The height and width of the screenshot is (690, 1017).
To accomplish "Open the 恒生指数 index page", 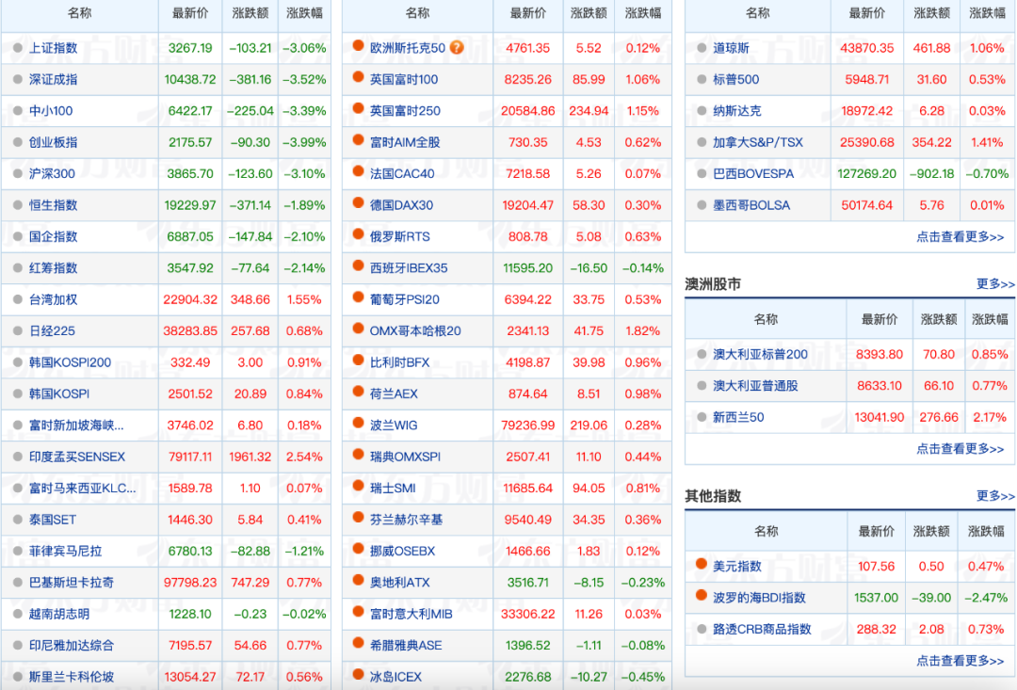I will click(x=53, y=205).
